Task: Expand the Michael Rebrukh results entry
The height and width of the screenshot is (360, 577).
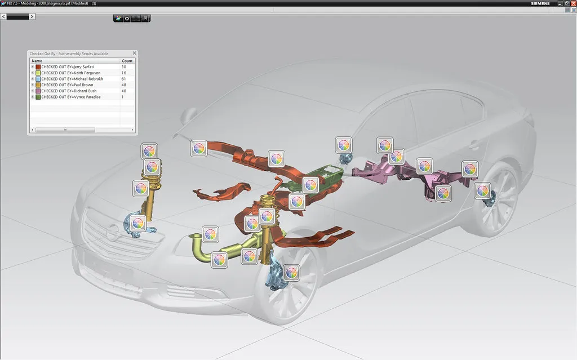Action: 33,78
